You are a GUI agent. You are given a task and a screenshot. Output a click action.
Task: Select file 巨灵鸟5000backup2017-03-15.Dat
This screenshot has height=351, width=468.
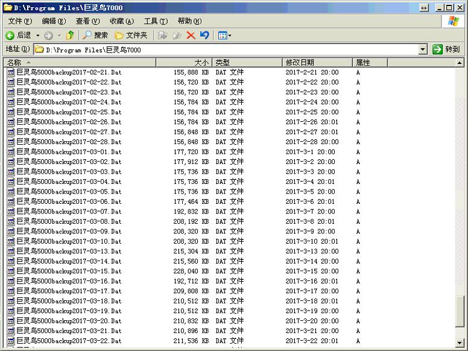pyautogui.click(x=69, y=271)
